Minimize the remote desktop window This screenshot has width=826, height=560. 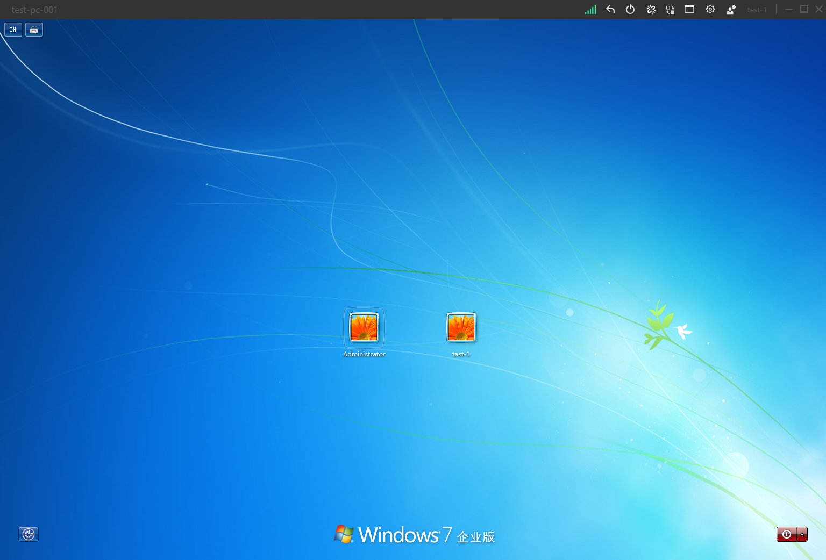[789, 9]
